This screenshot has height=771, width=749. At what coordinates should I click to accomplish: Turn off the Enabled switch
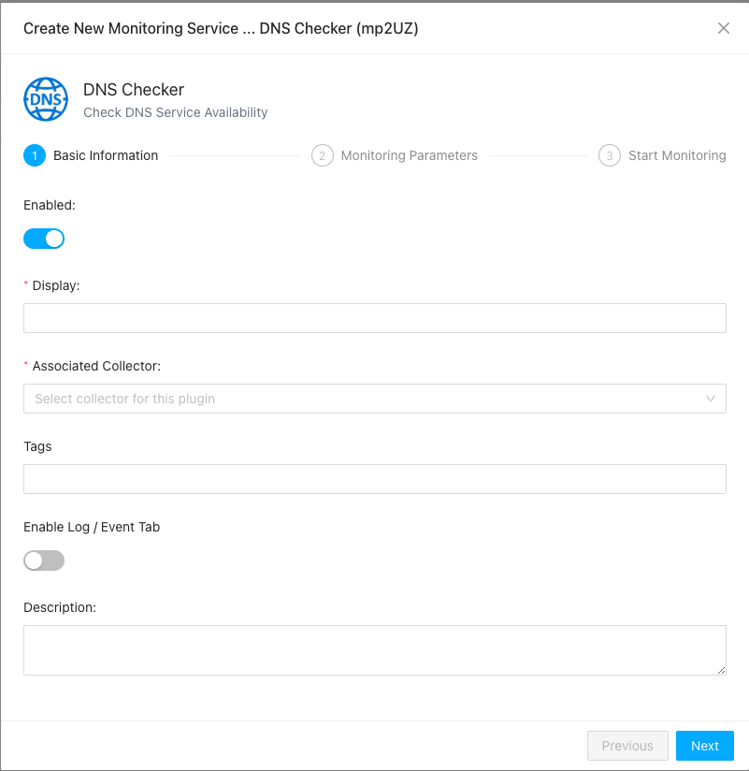pyautogui.click(x=44, y=239)
